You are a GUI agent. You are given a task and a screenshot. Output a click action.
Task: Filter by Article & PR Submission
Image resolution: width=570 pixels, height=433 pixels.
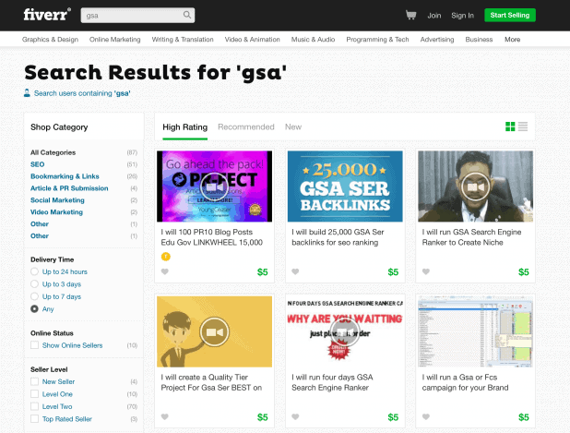point(69,188)
